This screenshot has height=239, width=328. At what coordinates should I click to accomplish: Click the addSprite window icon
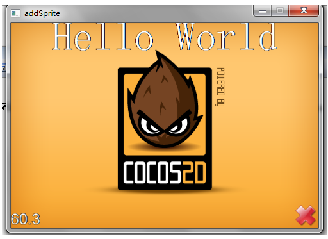coord(15,13)
